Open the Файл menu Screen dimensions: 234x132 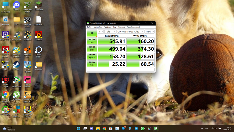click(x=89, y=27)
